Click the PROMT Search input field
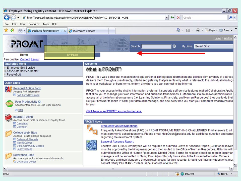241x181 pixels. pyautogui.click(x=156, y=46)
